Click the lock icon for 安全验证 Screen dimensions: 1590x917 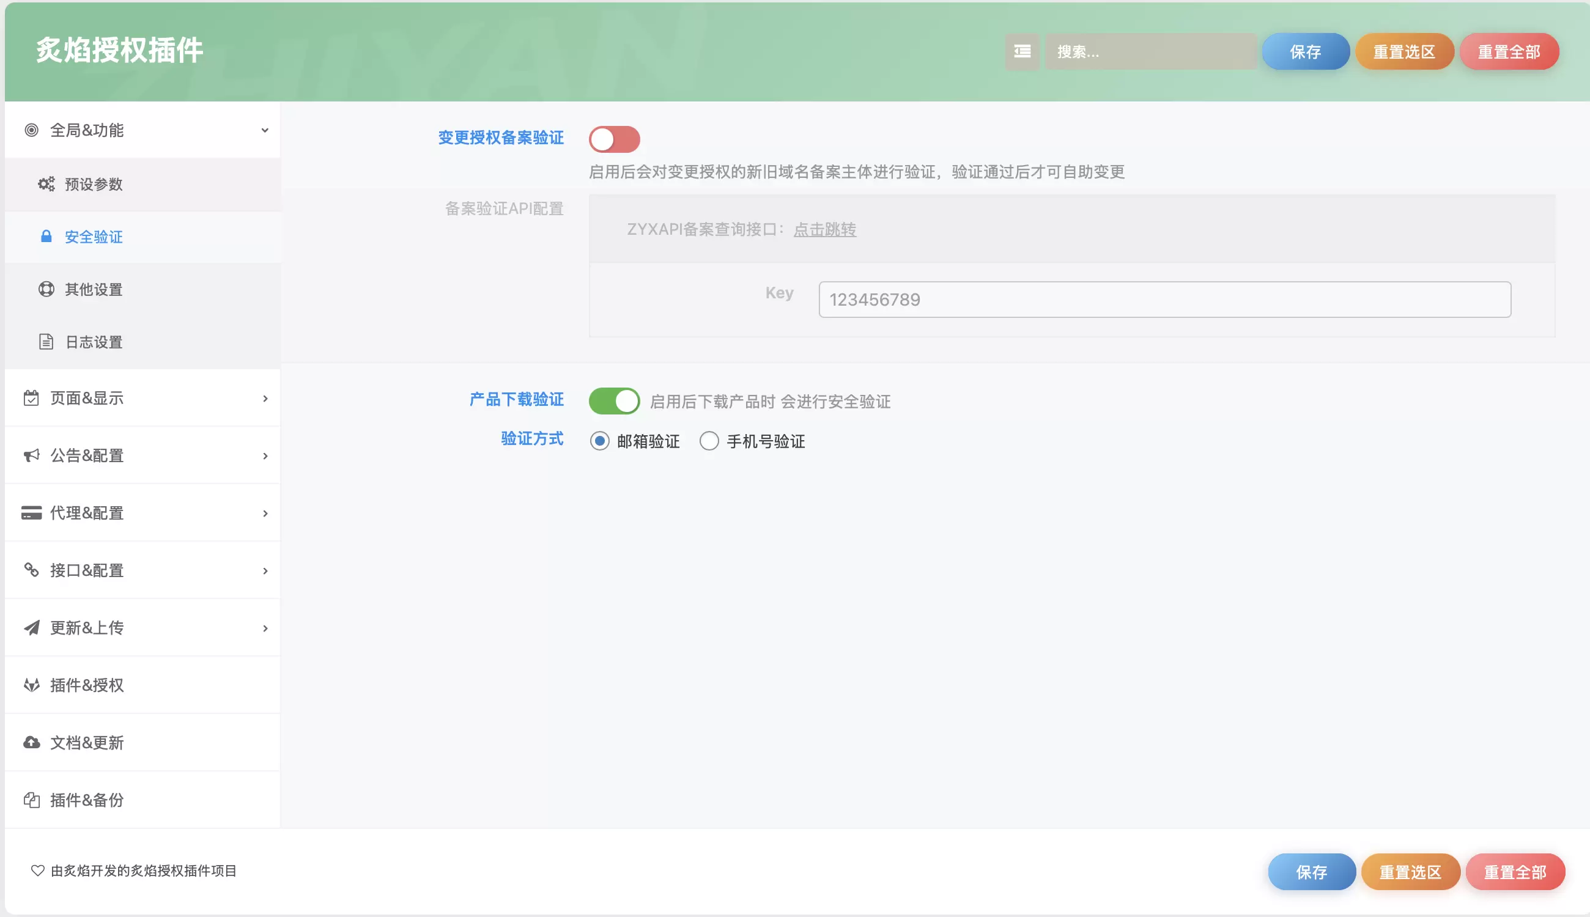tap(46, 236)
